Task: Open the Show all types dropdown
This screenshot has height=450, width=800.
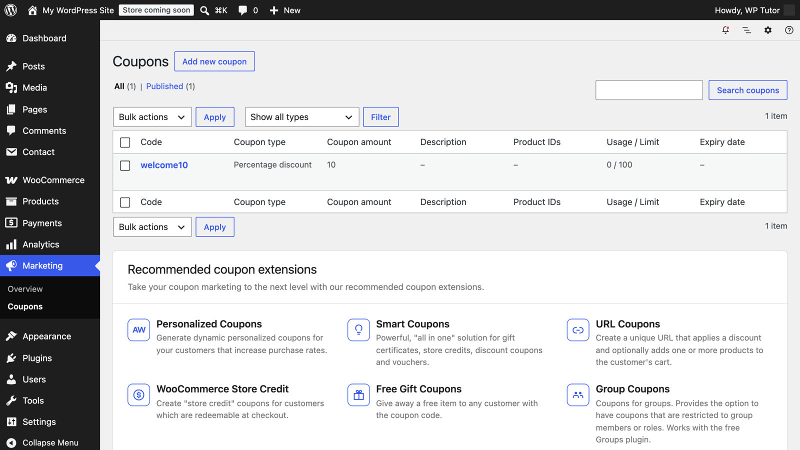Action: 302,117
